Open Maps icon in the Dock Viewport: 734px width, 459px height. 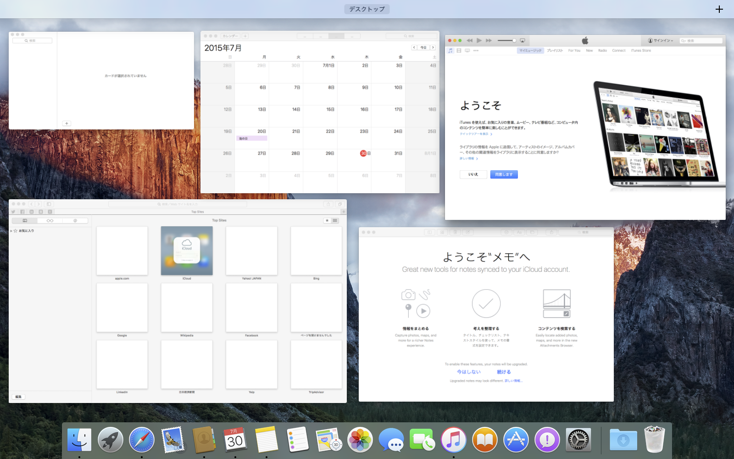329,440
